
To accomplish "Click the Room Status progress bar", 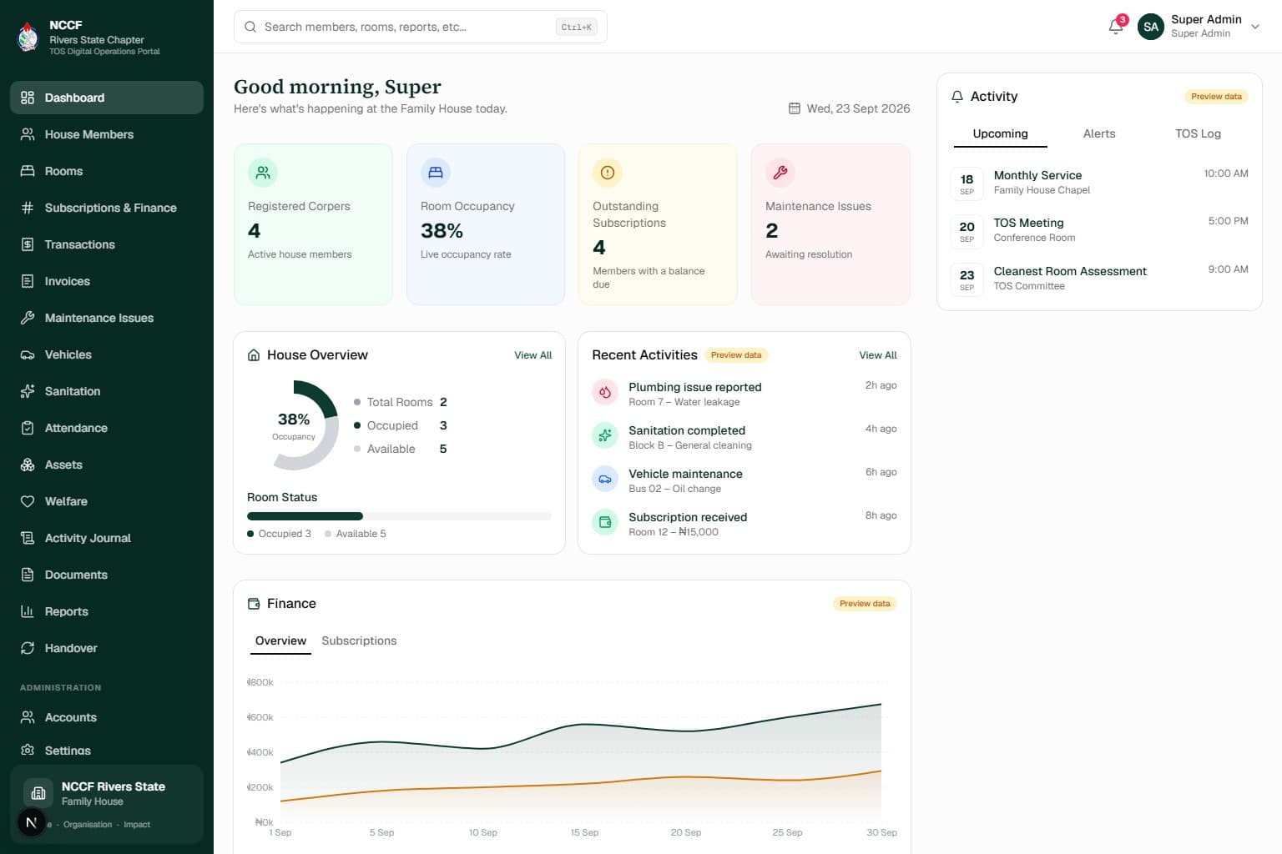I will point(399,516).
